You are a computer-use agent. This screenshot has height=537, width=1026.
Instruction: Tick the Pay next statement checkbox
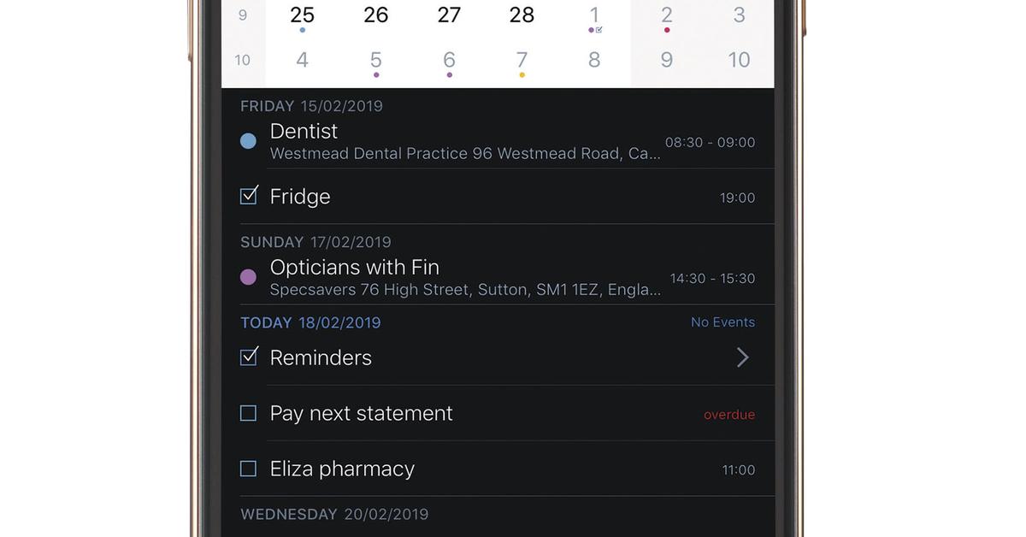(x=248, y=414)
